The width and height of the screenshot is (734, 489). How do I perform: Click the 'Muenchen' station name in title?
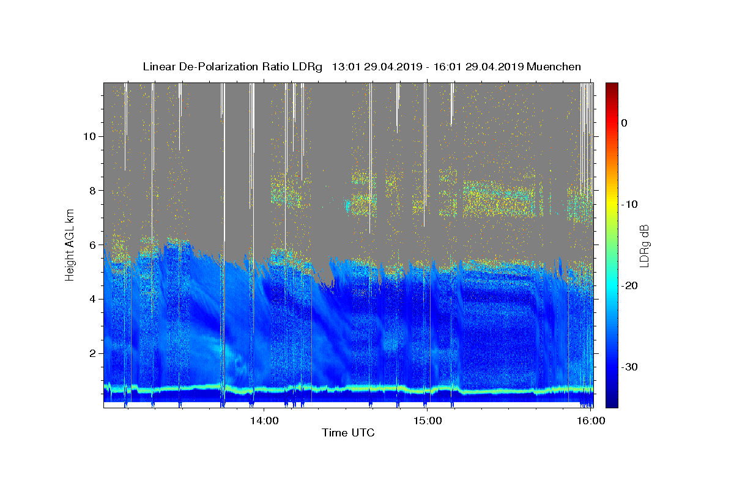(554, 67)
